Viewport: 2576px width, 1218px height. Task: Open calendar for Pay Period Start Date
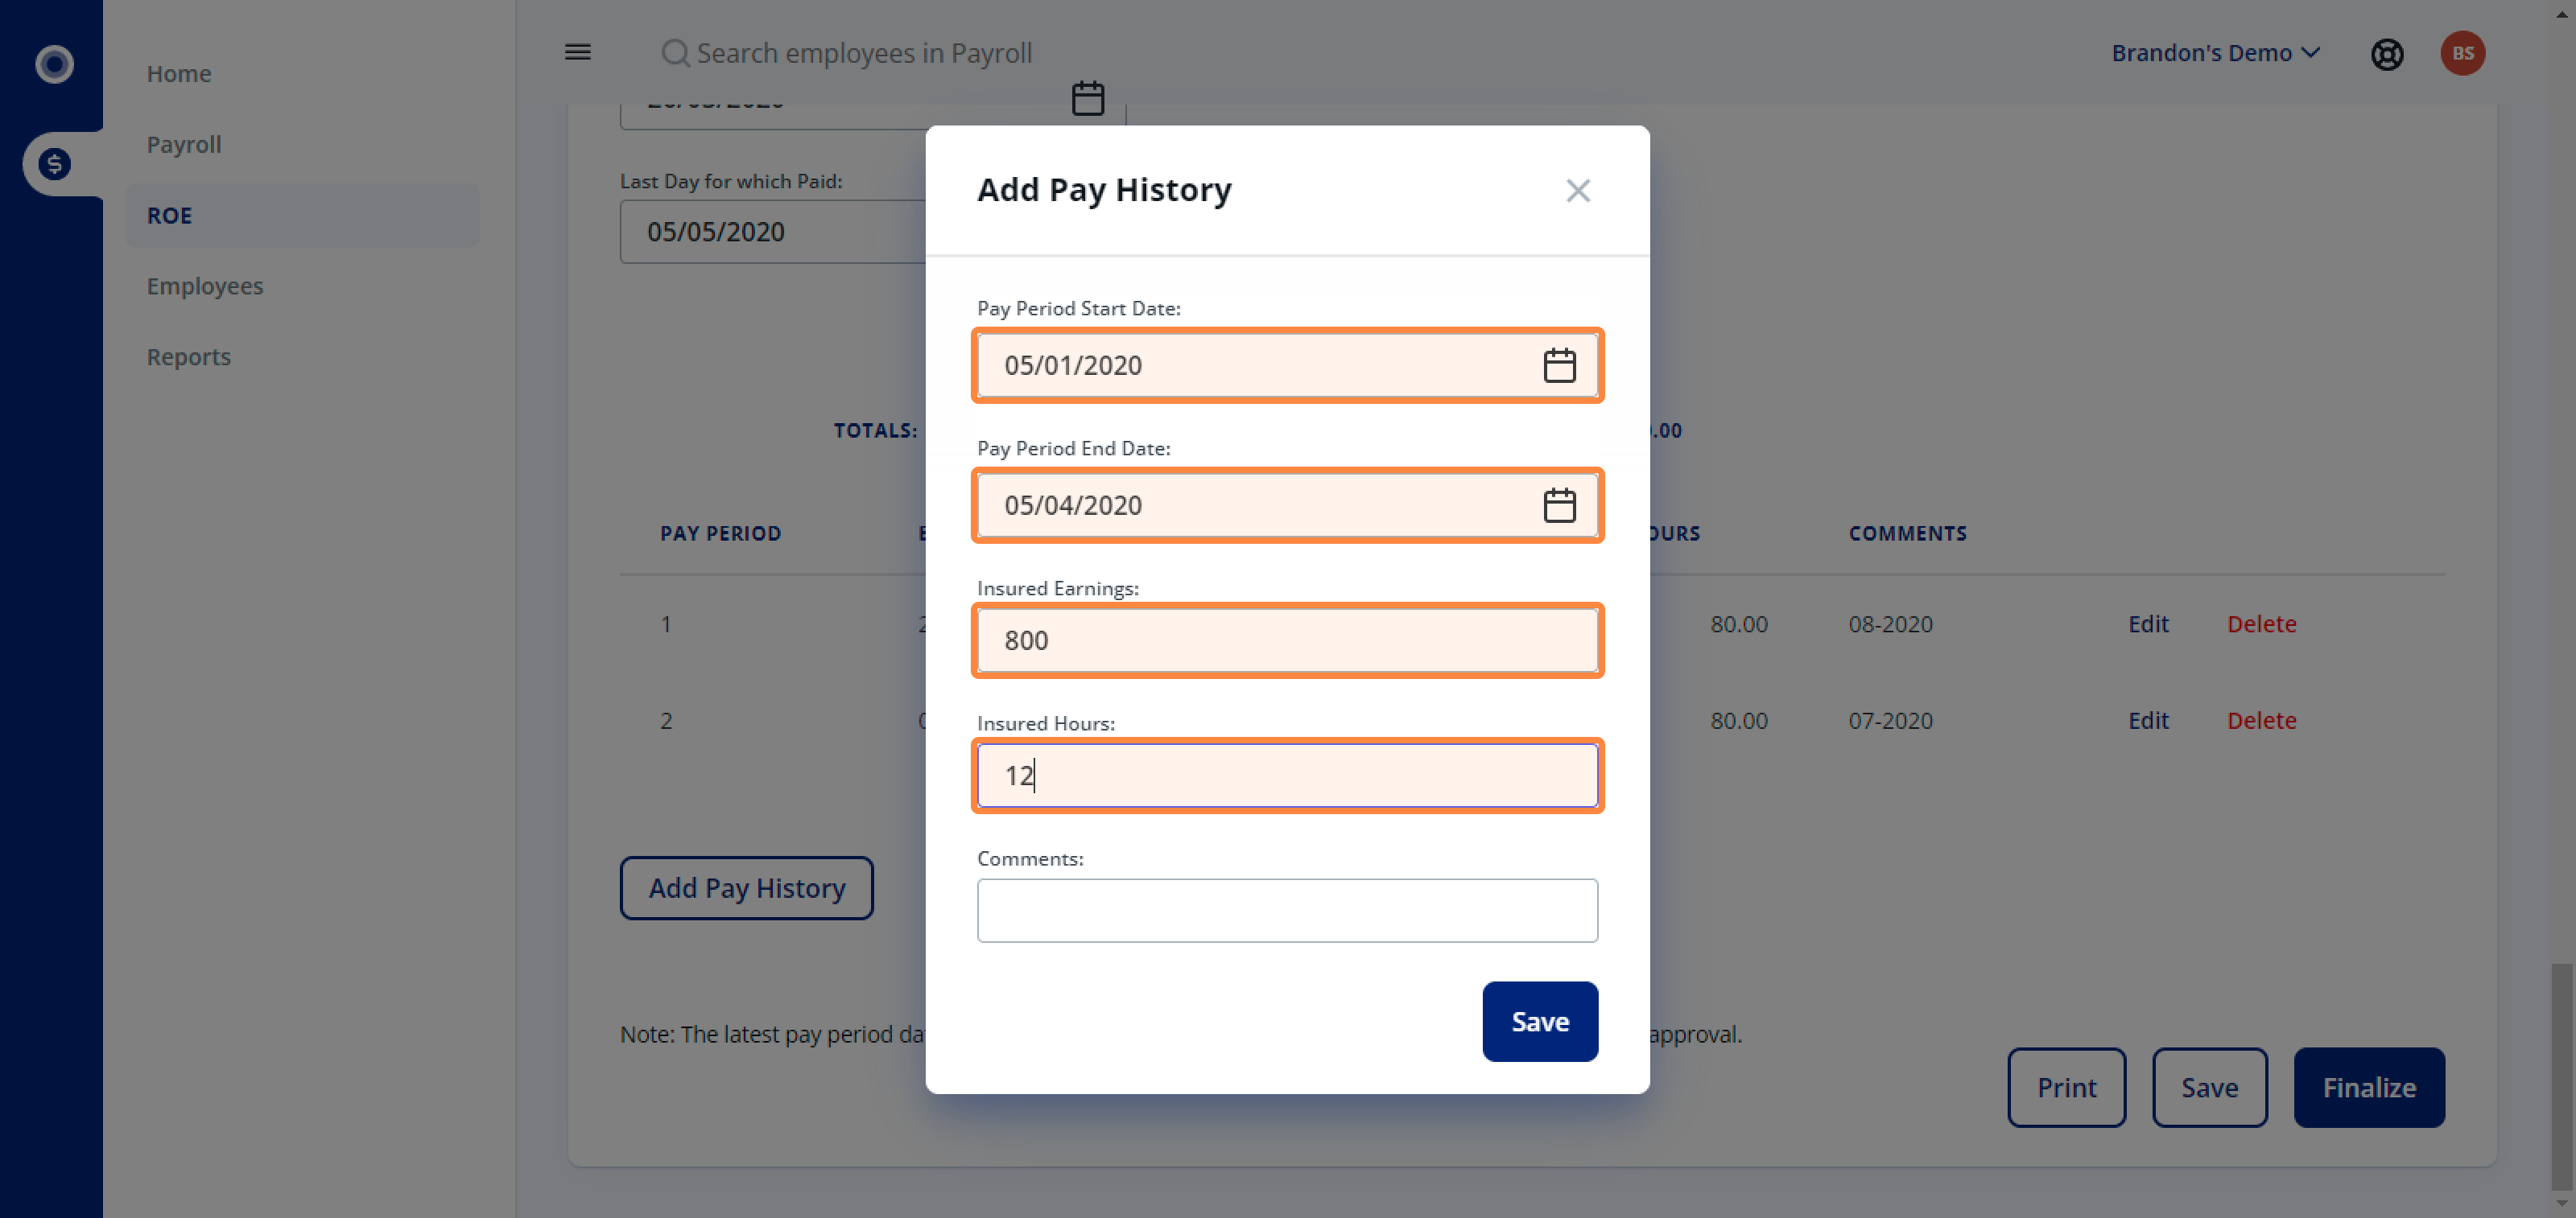(x=1558, y=366)
